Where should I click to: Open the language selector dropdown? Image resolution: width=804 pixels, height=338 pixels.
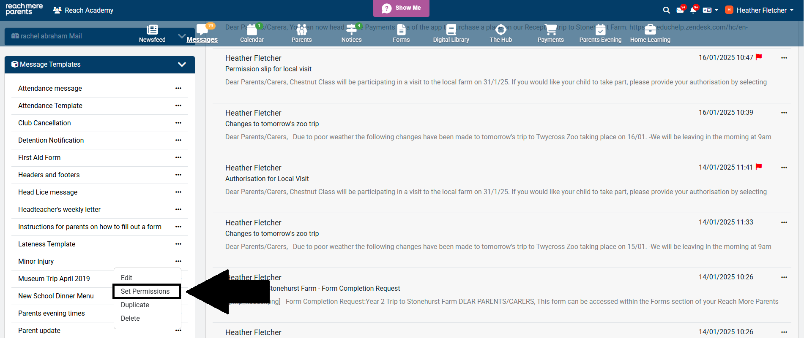[x=710, y=10]
